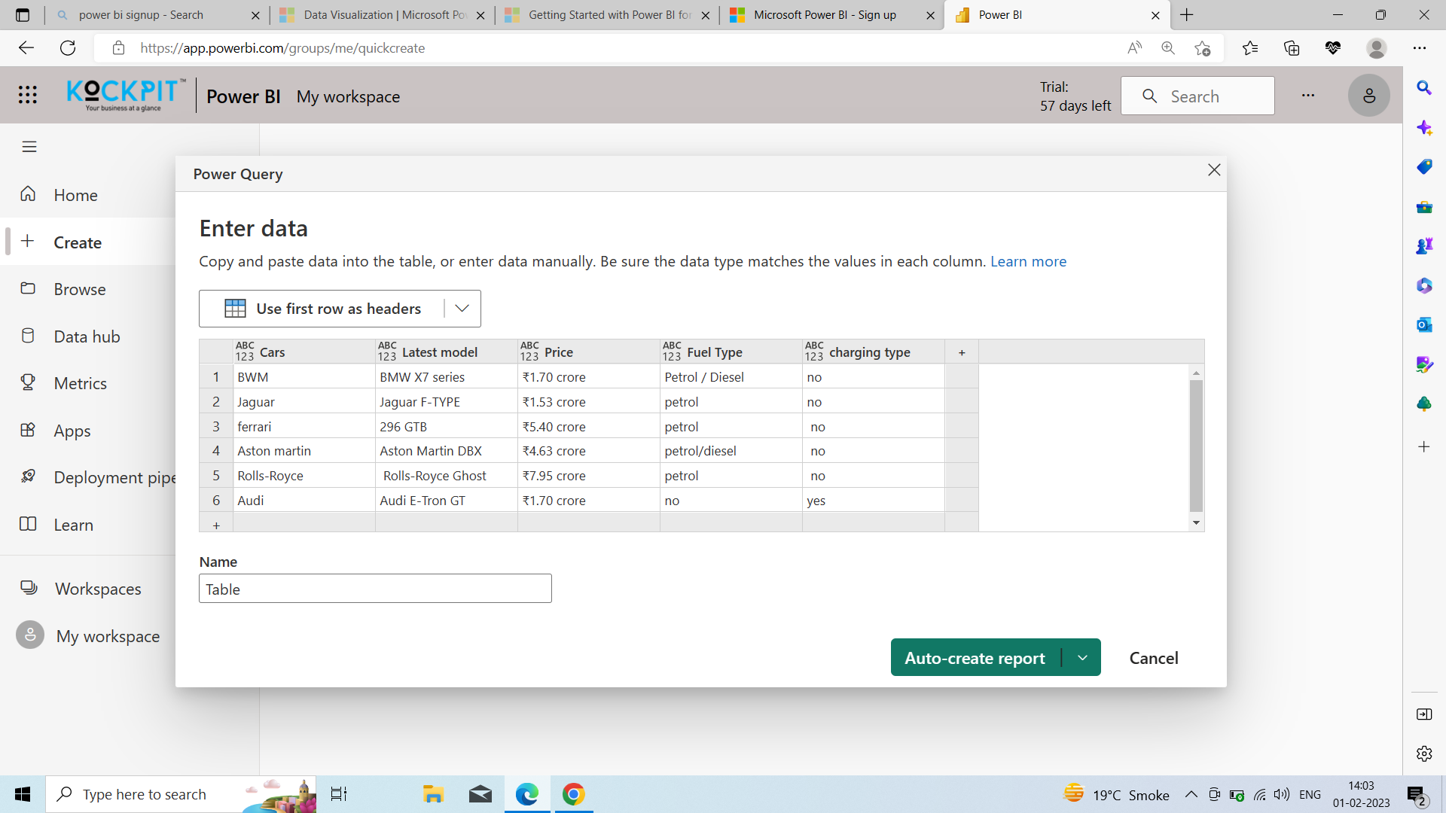
Task: Open browser Collections icon
Action: pyautogui.click(x=1292, y=48)
